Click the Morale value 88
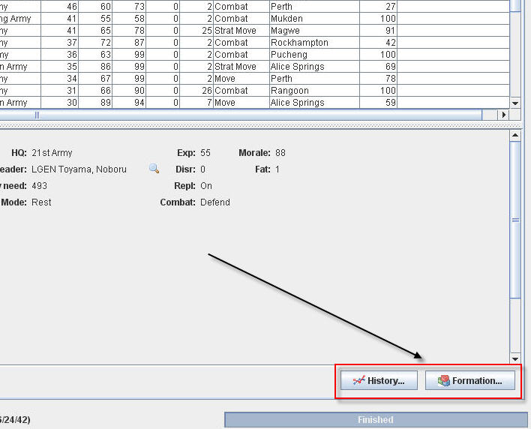 280,153
